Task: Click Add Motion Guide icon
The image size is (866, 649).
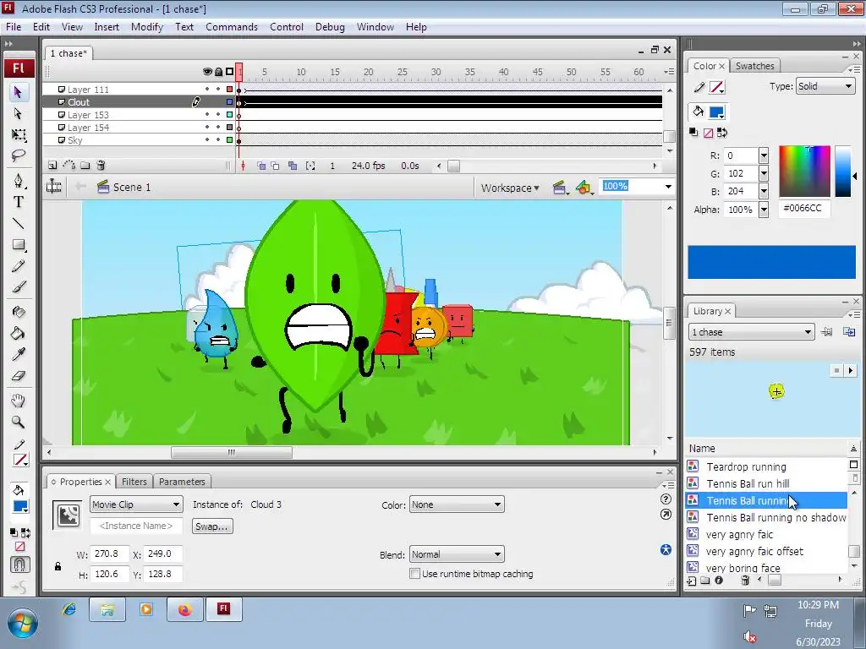Action: point(69,165)
